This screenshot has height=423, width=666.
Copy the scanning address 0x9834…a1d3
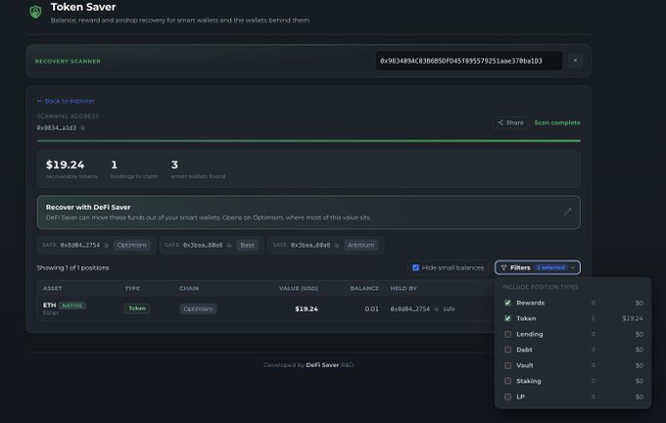pos(83,128)
